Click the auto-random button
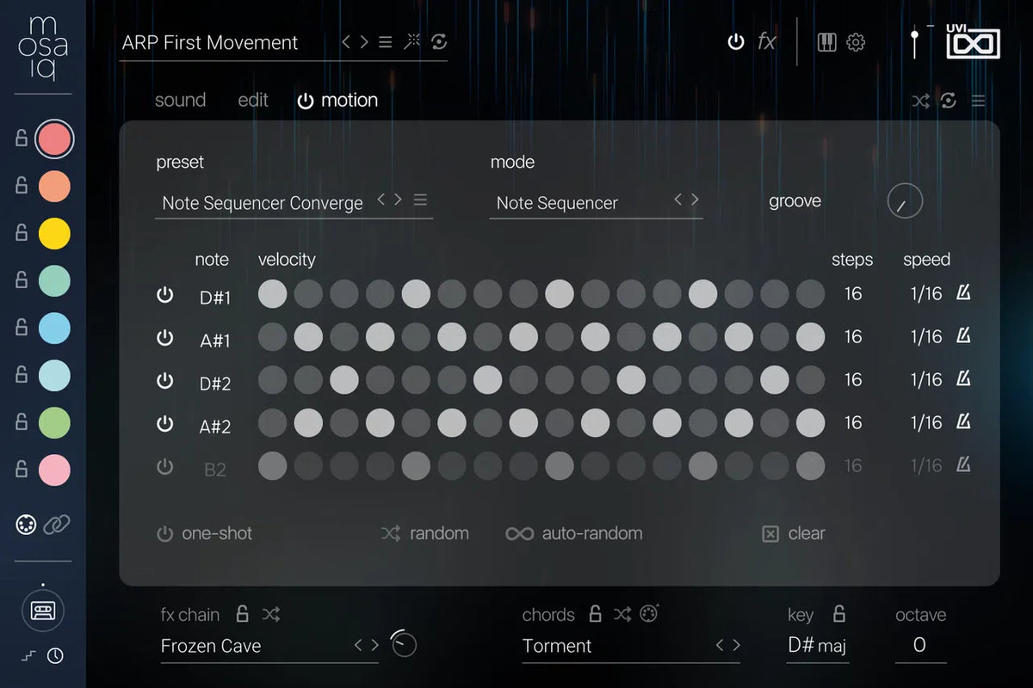 pyautogui.click(x=574, y=533)
